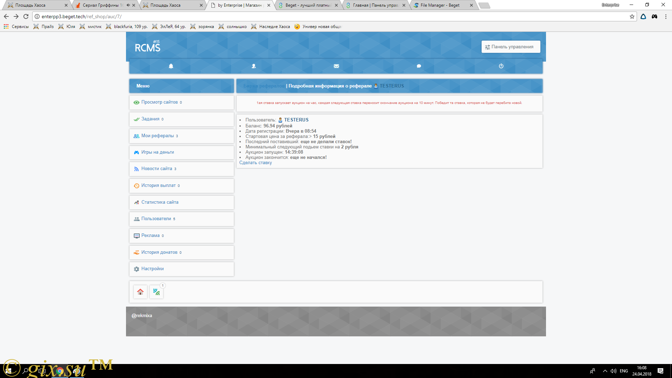Open Новости сайта menu item
The image size is (672, 378).
tap(181, 169)
